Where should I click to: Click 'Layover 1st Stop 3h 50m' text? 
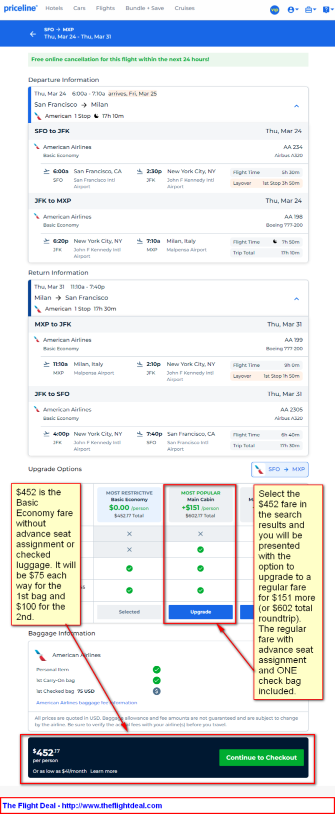266,183
